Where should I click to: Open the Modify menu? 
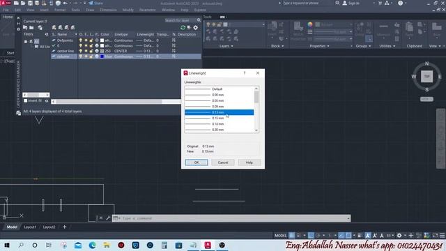pyautogui.click(x=128, y=10)
